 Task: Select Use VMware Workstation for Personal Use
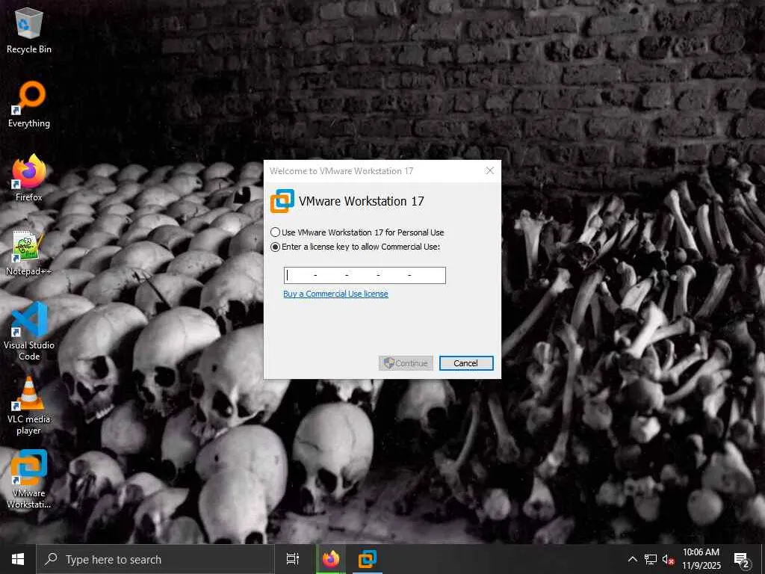(x=357, y=232)
